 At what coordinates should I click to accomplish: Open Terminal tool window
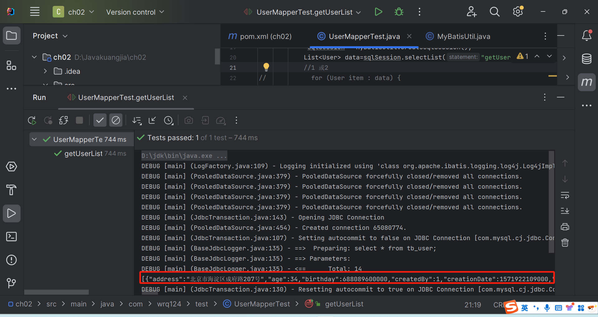(x=12, y=237)
